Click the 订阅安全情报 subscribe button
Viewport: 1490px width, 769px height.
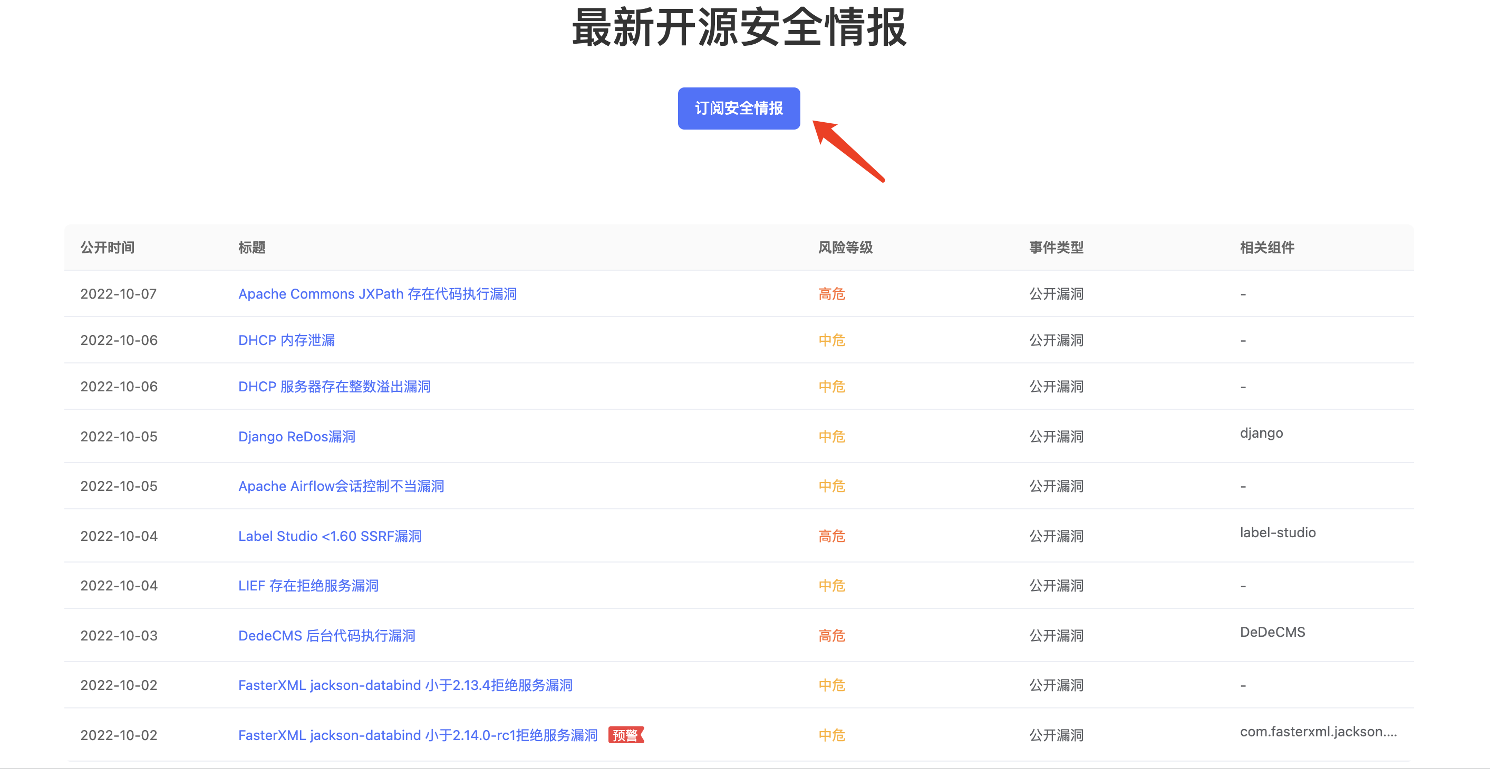click(x=739, y=108)
